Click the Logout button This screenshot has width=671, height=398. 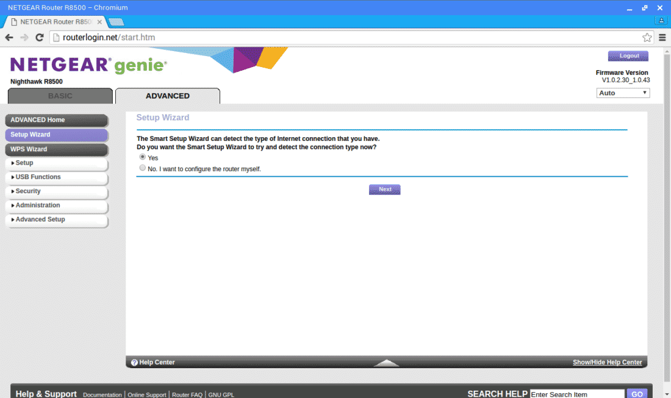[628, 56]
